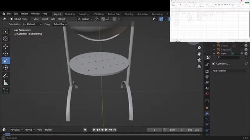Image resolution: width=250 pixels, height=140 pixels.
Task: Select the Select Box tool in toolbar
Action: tap(5, 32)
